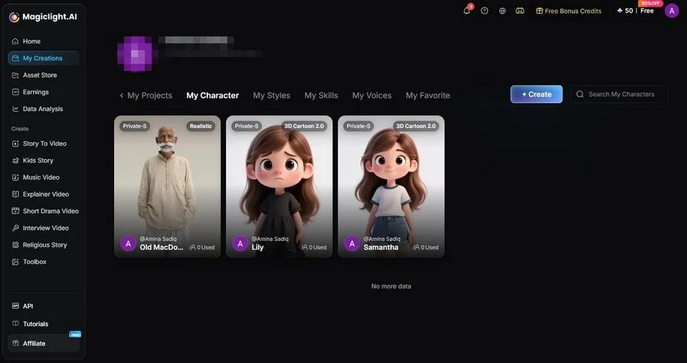
Task: Click 3D Cartoon 2.0 badge on Samantha card
Action: [416, 126]
